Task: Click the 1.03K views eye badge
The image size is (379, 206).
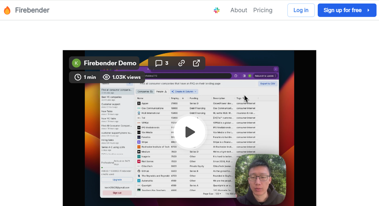Action: click(x=122, y=77)
